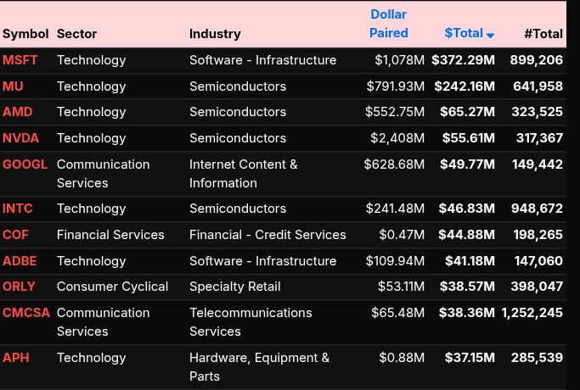Open the MU ticker link

pyautogui.click(x=13, y=86)
